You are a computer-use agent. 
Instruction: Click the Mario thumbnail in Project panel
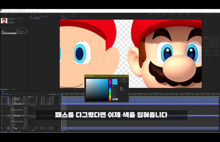[4, 21]
